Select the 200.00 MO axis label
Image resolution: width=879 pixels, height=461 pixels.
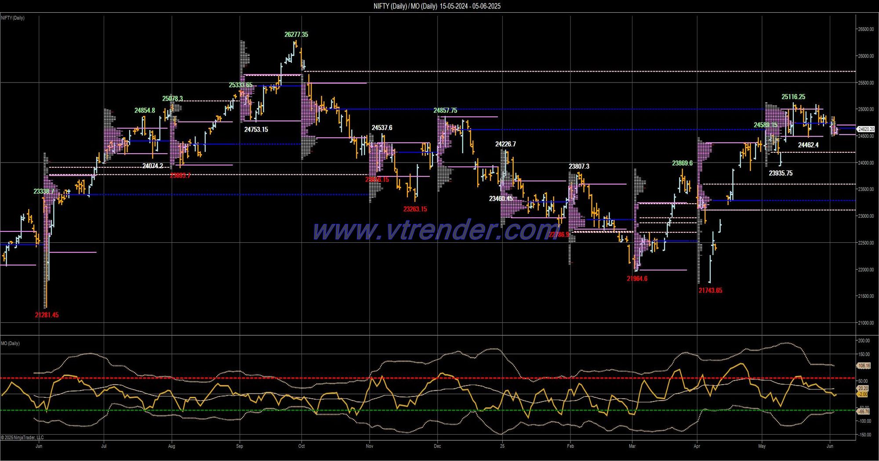864,341
